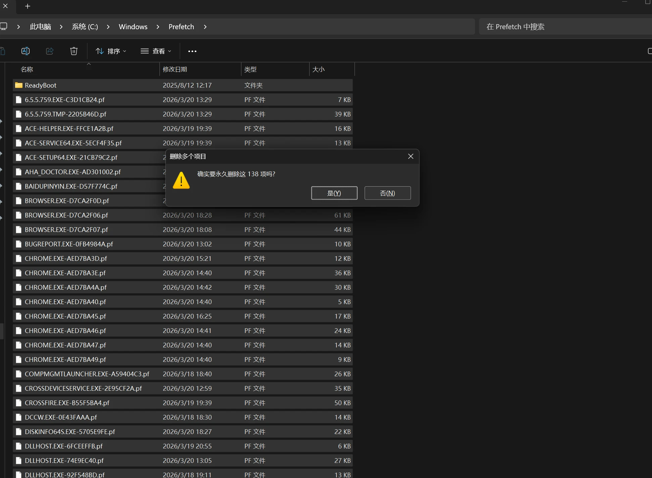Confirm deletion with 是(Y) button
The image size is (652, 478).
pyautogui.click(x=334, y=193)
